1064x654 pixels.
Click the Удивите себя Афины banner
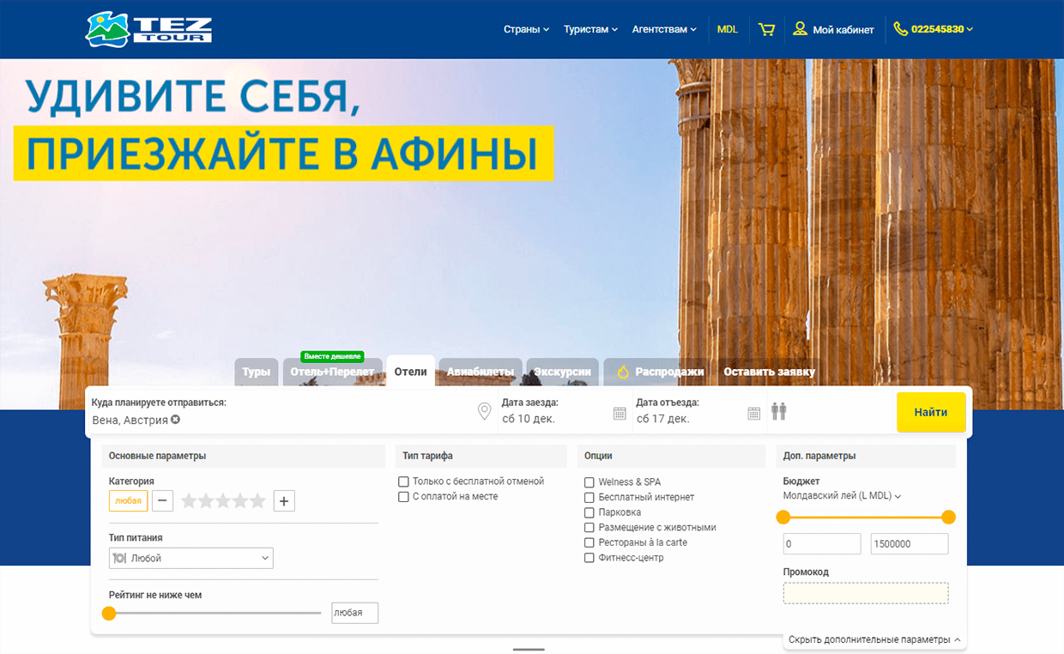tap(283, 129)
